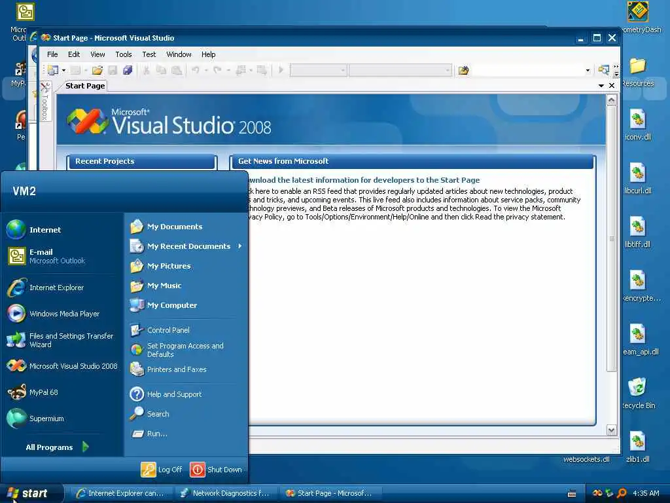This screenshot has height=503, width=670.
Task: Open the Solution Configurations combo box
Action: pyautogui.click(x=319, y=70)
